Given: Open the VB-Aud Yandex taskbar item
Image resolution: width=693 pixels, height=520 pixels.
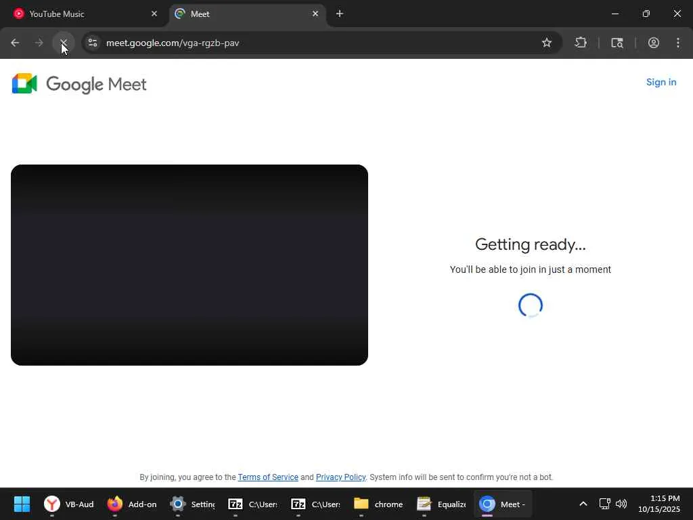Looking at the screenshot, I should pos(68,504).
